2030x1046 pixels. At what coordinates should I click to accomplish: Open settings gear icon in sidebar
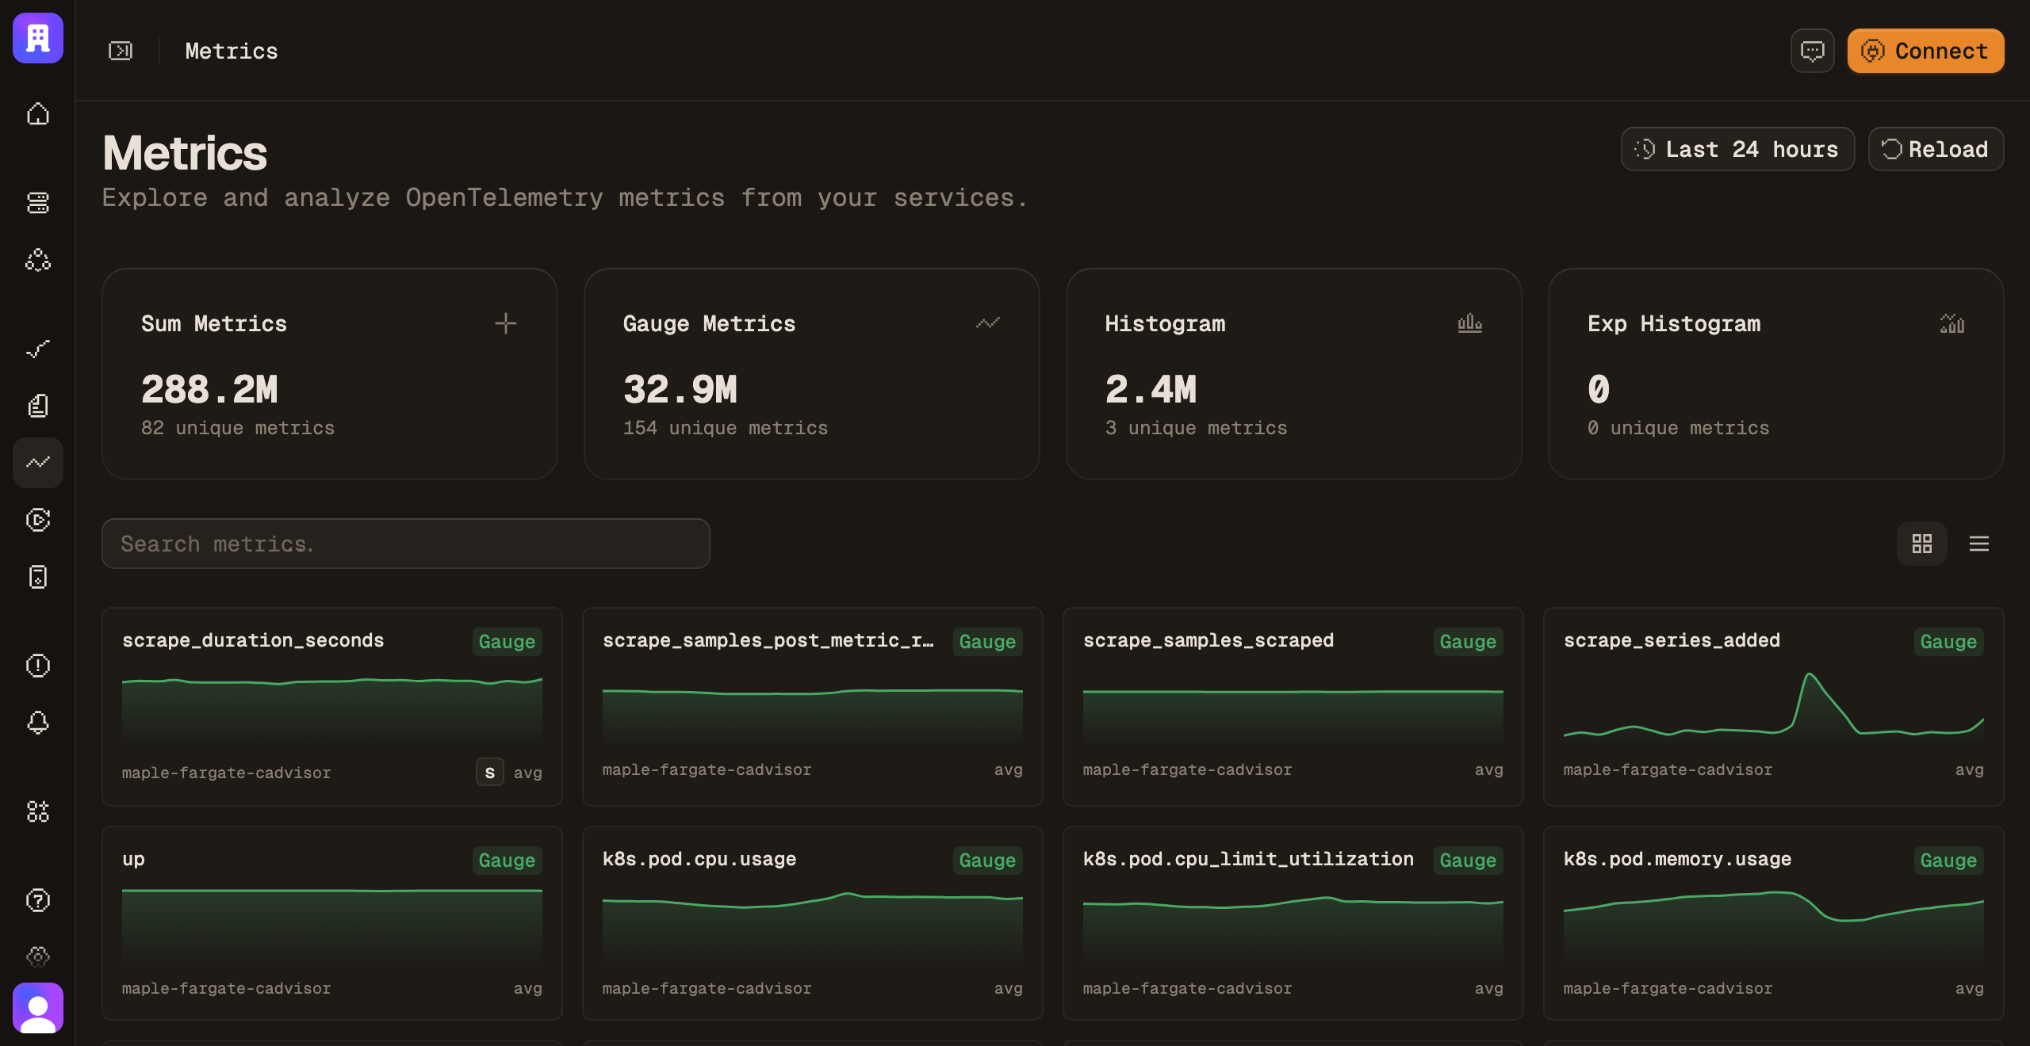click(38, 957)
